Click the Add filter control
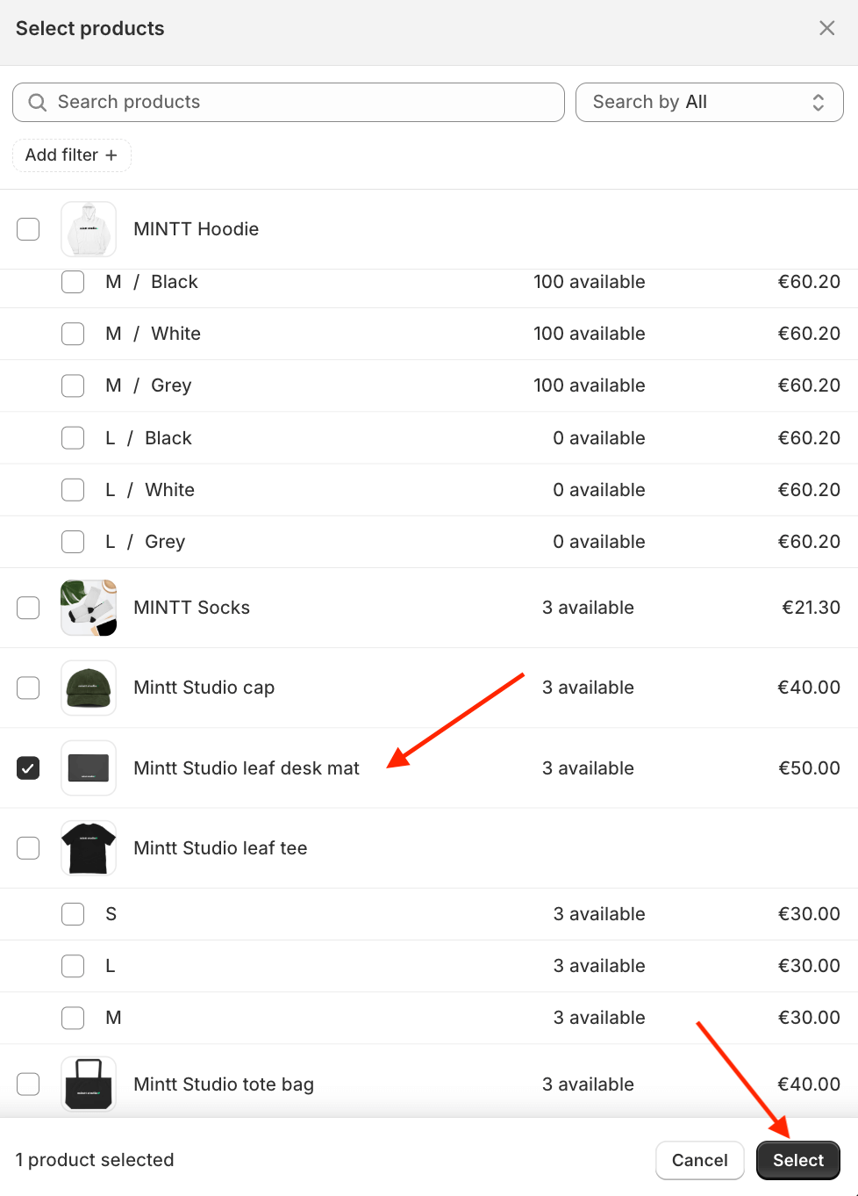This screenshot has height=1196, width=858. click(x=71, y=155)
